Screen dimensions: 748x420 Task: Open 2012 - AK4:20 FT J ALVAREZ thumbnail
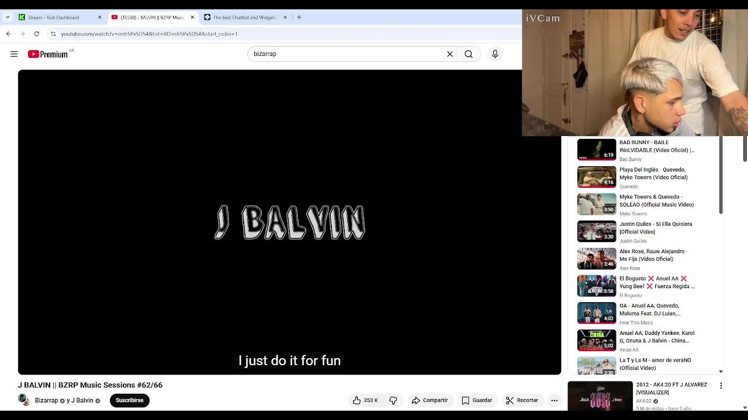coord(600,395)
